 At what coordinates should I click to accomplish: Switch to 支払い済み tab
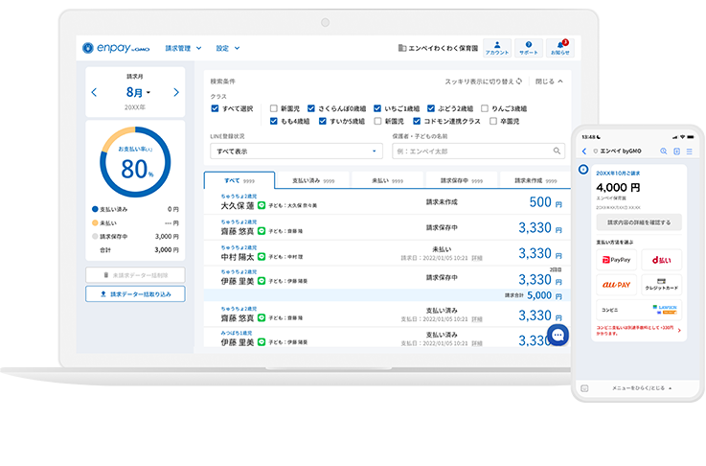[x=313, y=180]
